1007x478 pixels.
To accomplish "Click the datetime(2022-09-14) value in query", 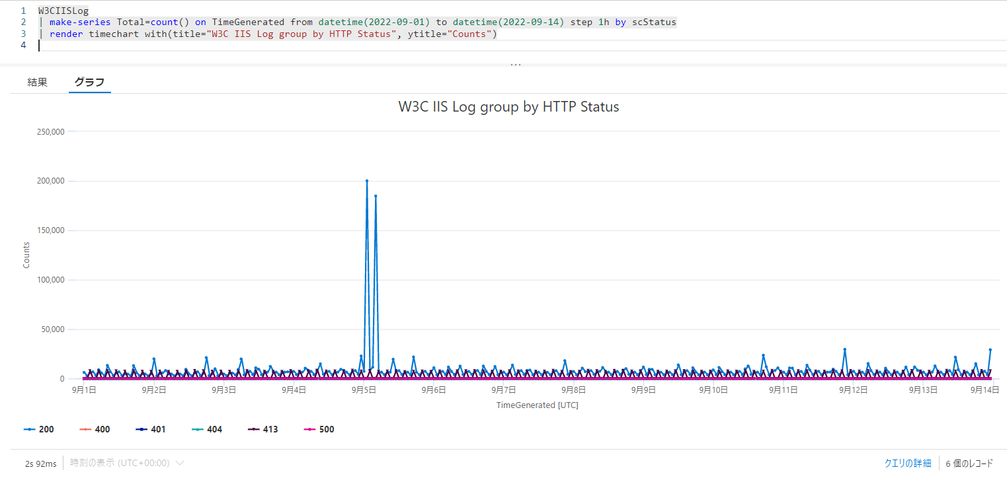I will (508, 22).
